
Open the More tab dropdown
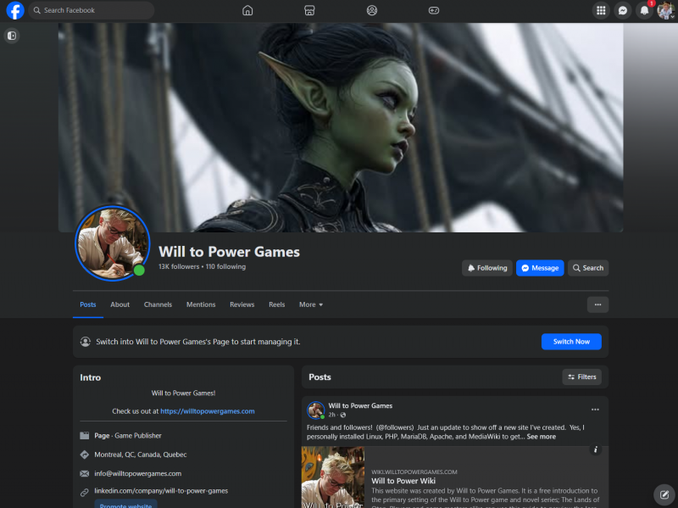(x=310, y=304)
